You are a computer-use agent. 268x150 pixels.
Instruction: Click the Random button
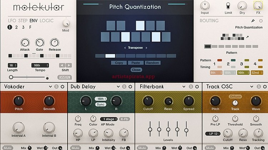(153, 63)
